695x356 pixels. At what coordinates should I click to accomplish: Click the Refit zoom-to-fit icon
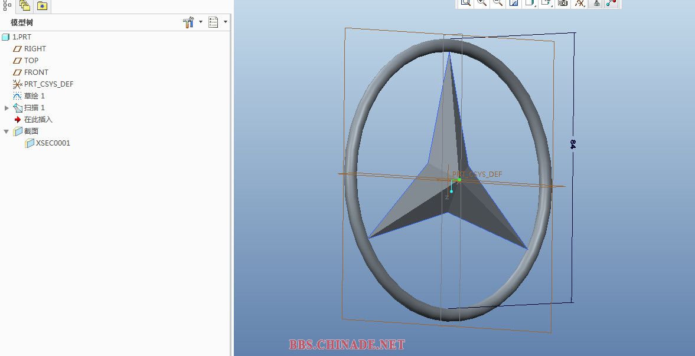point(465,3)
